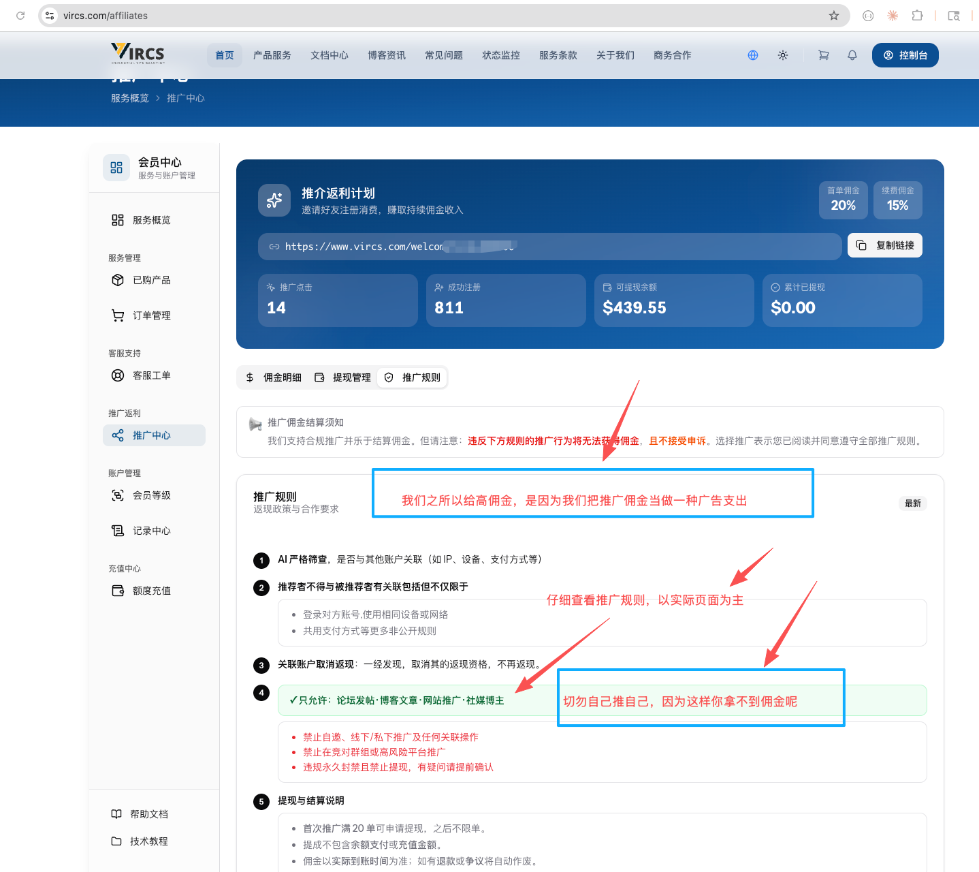Open 产品服务 menu item
Image resolution: width=979 pixels, height=872 pixels.
(x=272, y=55)
